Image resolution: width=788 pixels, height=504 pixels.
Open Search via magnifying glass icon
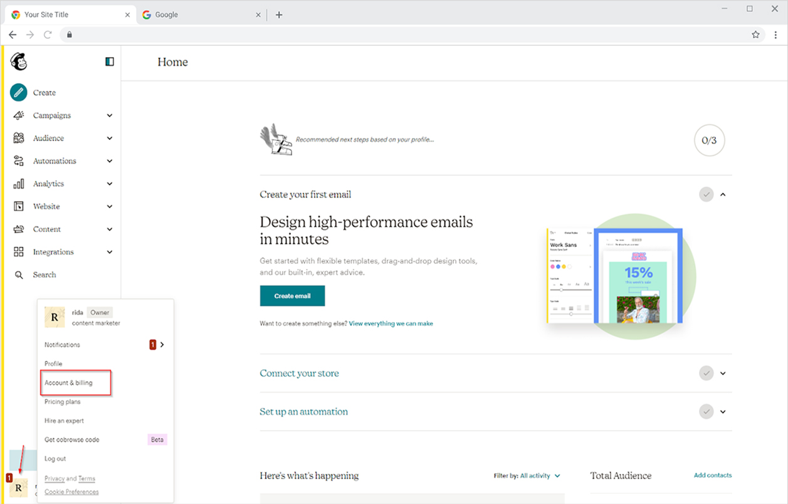pyautogui.click(x=19, y=275)
